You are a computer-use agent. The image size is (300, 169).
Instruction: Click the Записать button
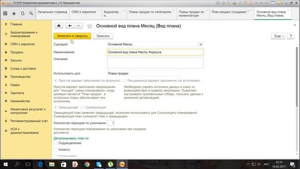(103, 36)
